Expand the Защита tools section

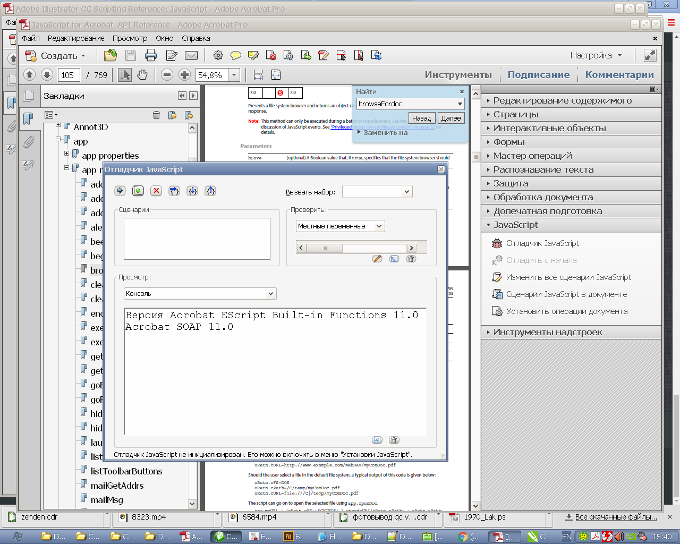click(511, 183)
